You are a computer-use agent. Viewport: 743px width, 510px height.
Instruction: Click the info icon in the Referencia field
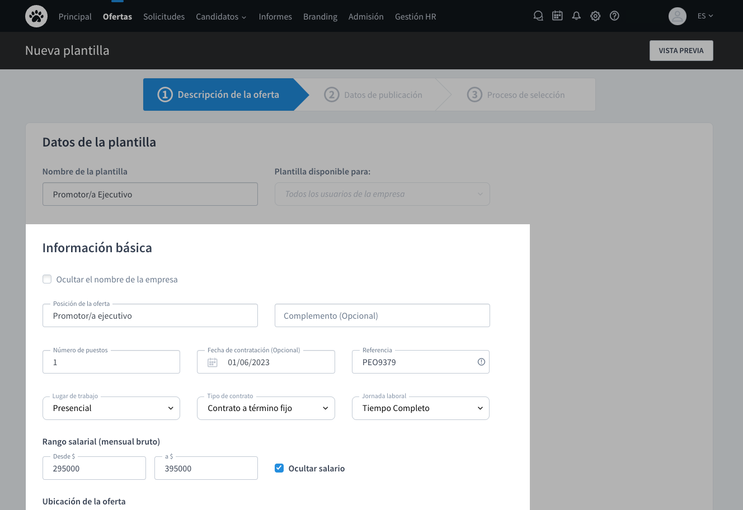click(x=481, y=362)
